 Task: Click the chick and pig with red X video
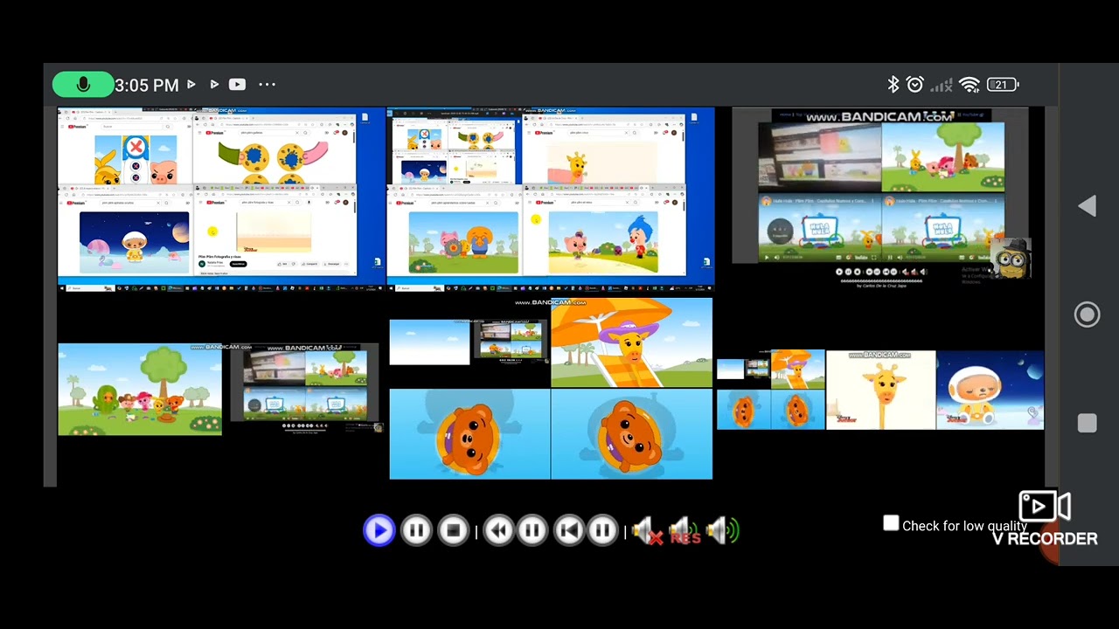(134, 159)
